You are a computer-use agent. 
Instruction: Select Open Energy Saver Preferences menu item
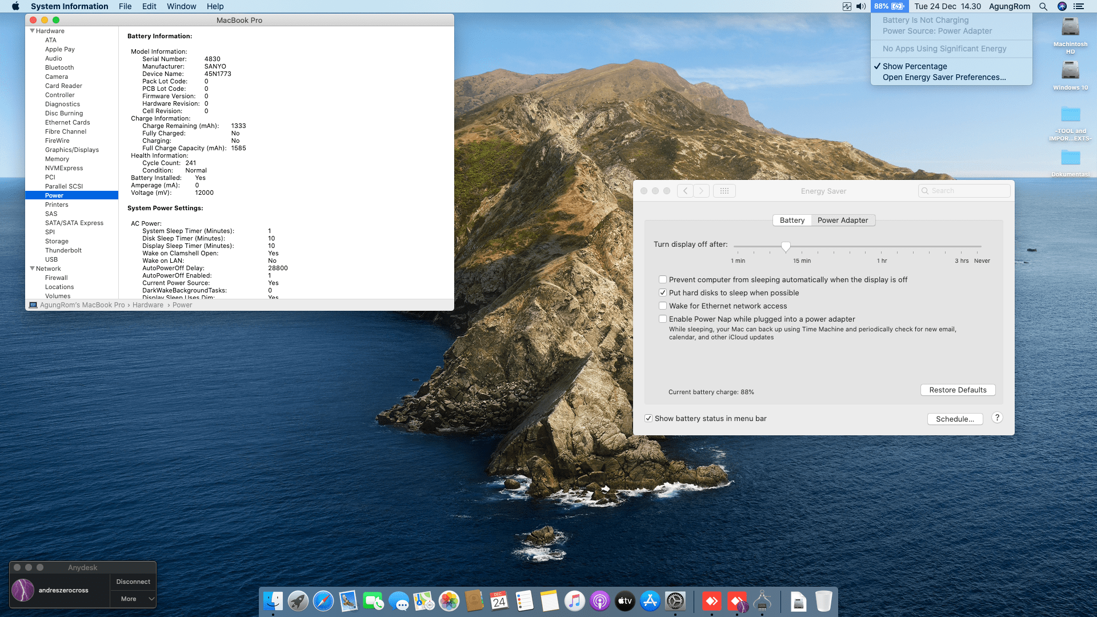[x=944, y=77]
